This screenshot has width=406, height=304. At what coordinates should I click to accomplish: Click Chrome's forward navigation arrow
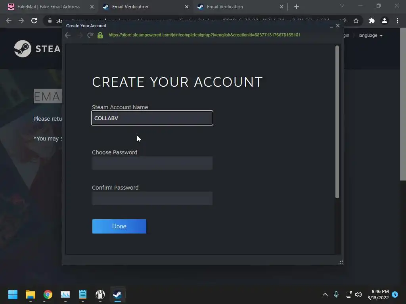(x=21, y=21)
